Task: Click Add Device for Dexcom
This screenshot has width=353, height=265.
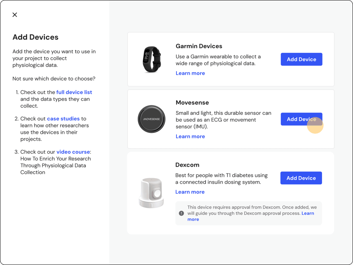Action: point(301,178)
